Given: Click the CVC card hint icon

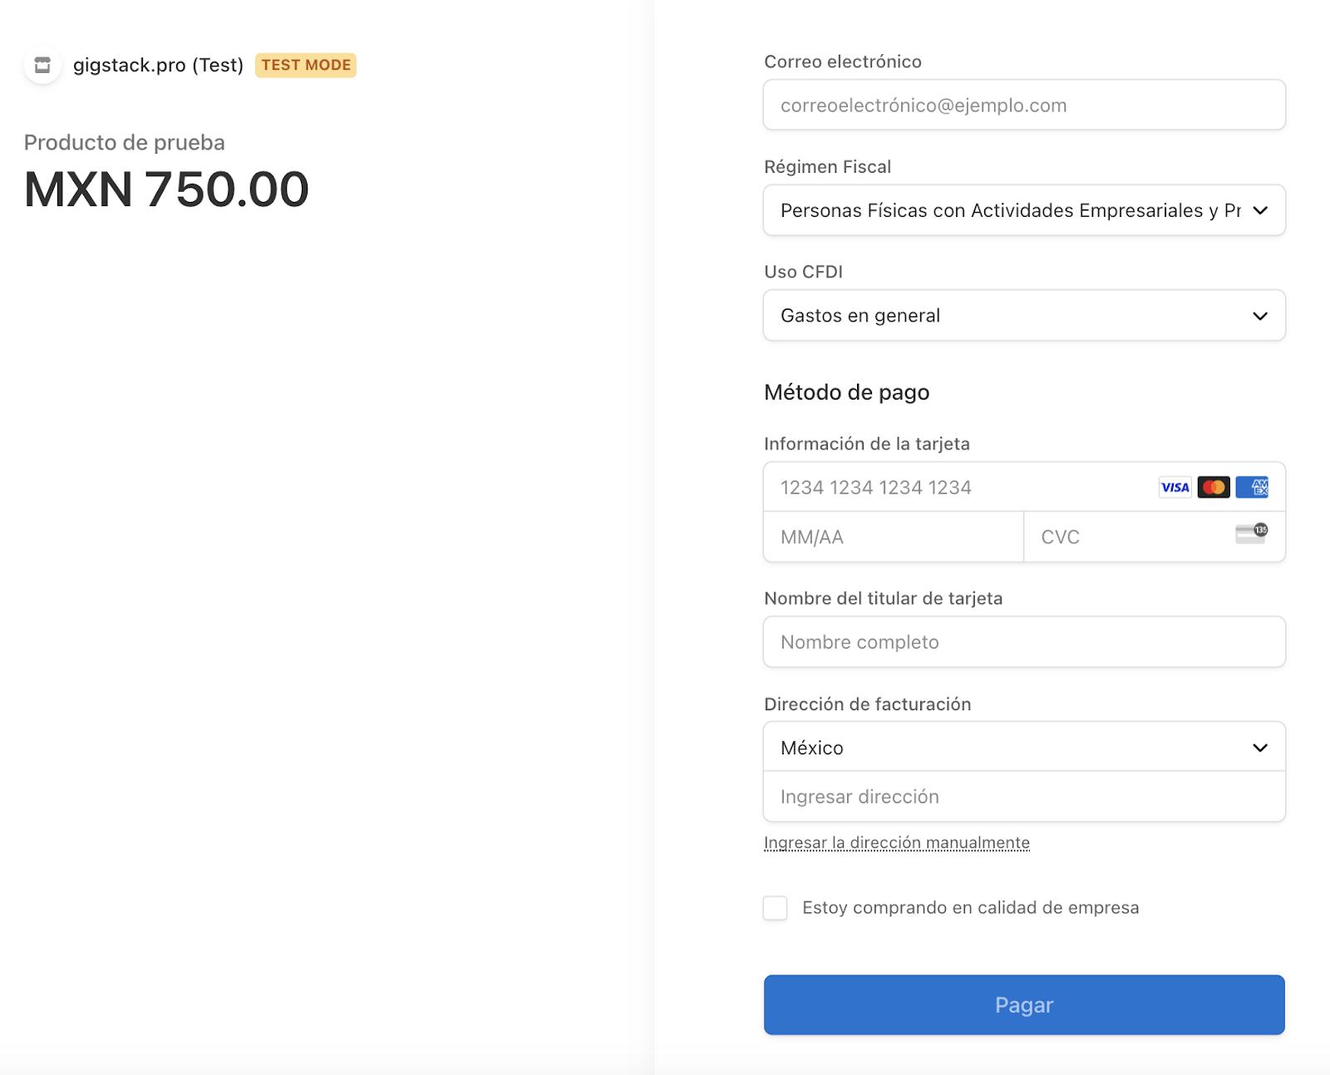Looking at the screenshot, I should [1252, 534].
